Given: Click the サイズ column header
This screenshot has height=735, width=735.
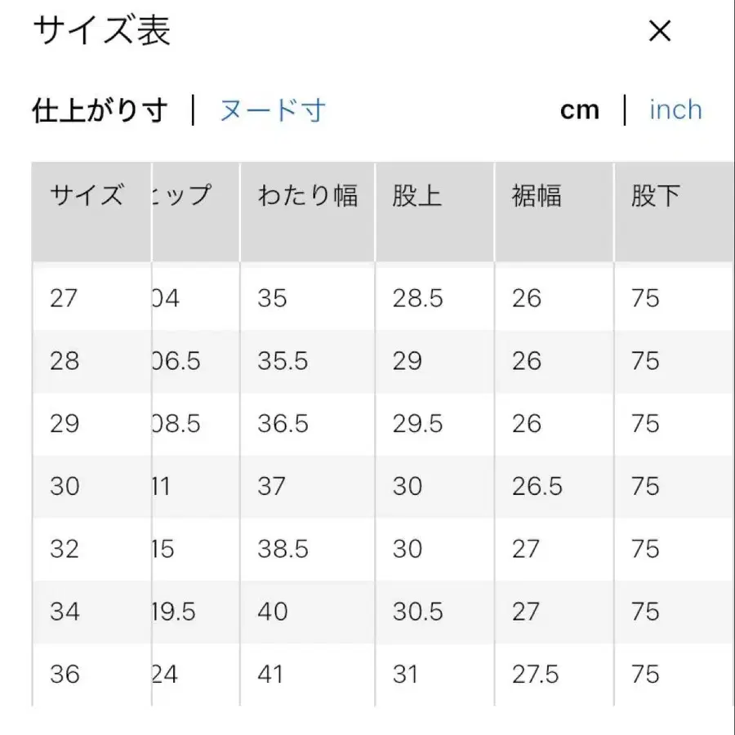Looking at the screenshot, I should click(x=88, y=194).
